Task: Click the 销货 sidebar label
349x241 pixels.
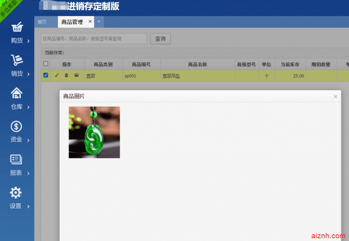Action: tap(17, 73)
